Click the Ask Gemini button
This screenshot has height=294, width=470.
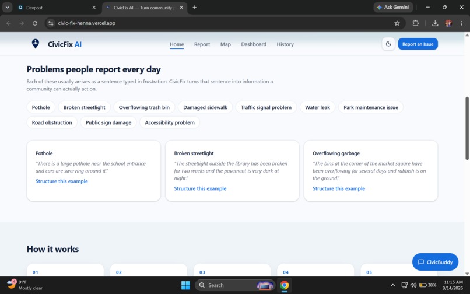pyautogui.click(x=393, y=7)
